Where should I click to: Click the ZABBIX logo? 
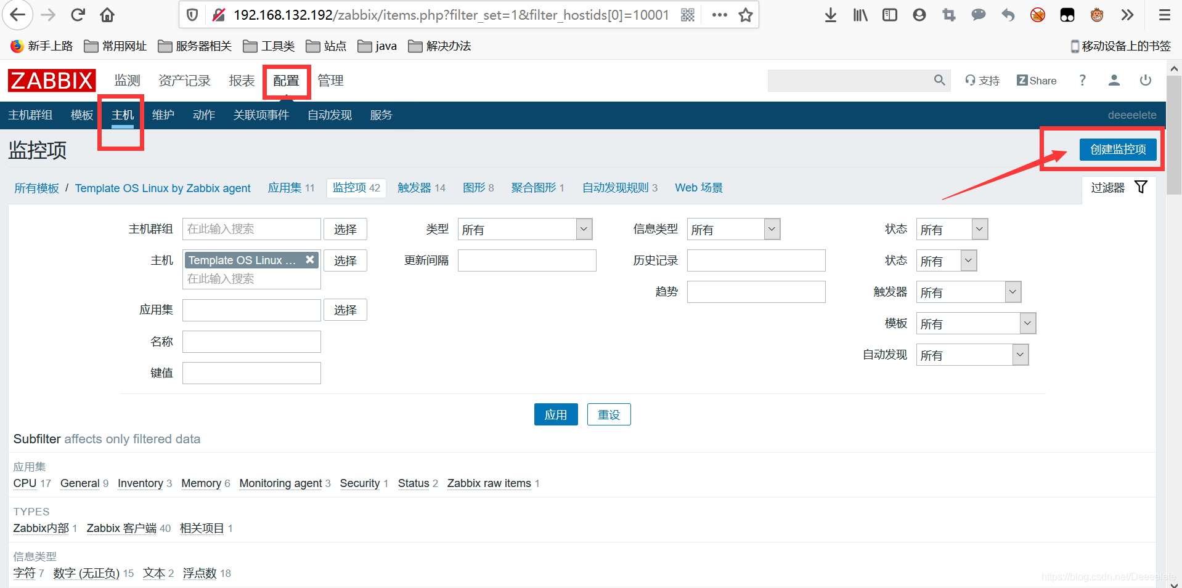click(52, 81)
